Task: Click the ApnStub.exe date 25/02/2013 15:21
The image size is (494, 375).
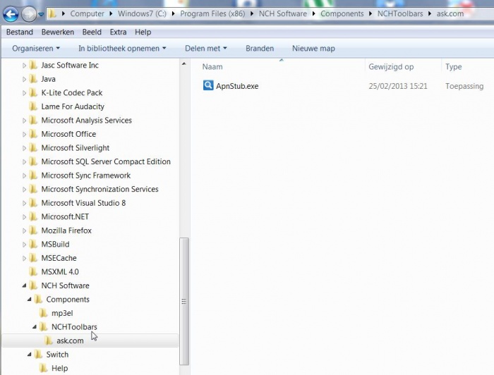Action: tap(398, 86)
